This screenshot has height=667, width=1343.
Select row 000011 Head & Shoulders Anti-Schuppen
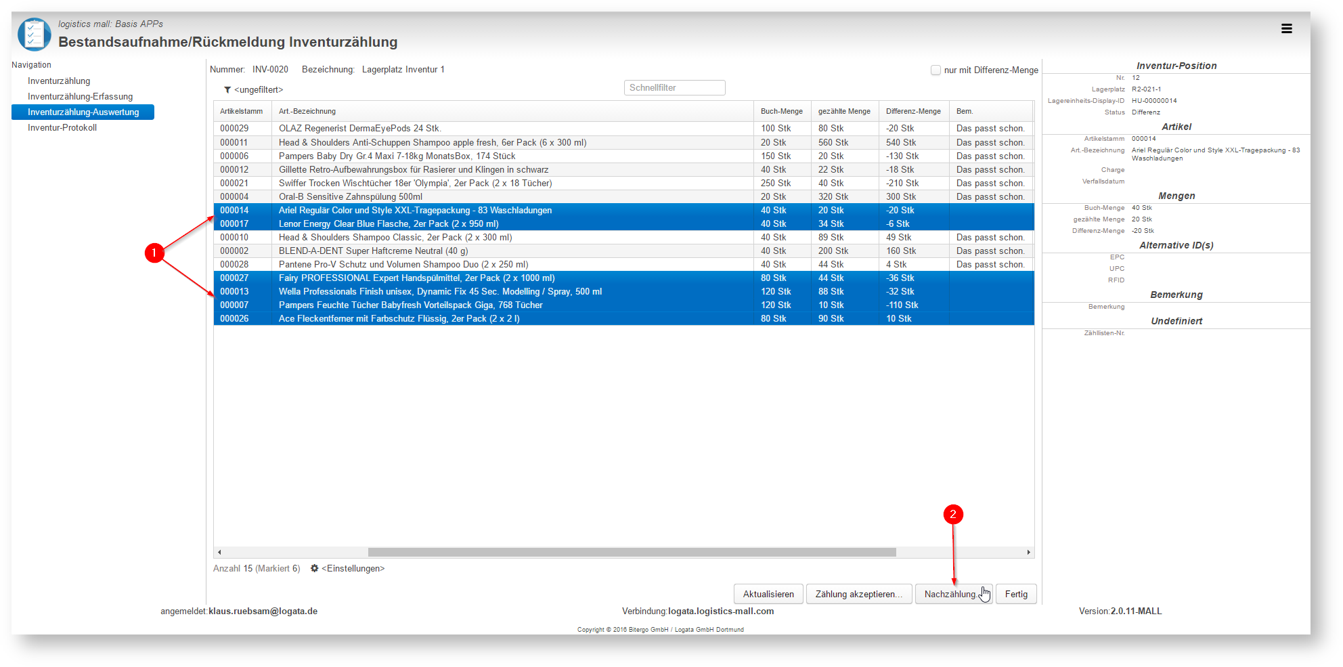pyautogui.click(x=623, y=142)
